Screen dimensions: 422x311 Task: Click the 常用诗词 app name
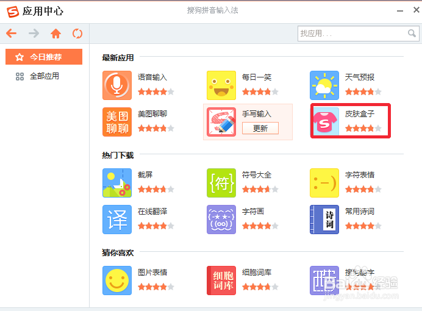(x=360, y=212)
